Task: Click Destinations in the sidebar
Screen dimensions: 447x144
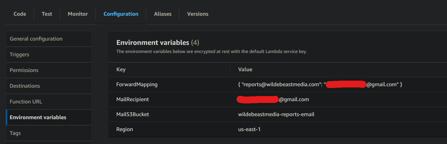Action: tap(25, 86)
